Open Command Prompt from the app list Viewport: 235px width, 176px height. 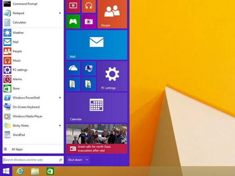[33, 4]
